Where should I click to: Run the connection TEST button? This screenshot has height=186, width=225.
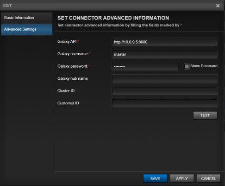[205, 115]
